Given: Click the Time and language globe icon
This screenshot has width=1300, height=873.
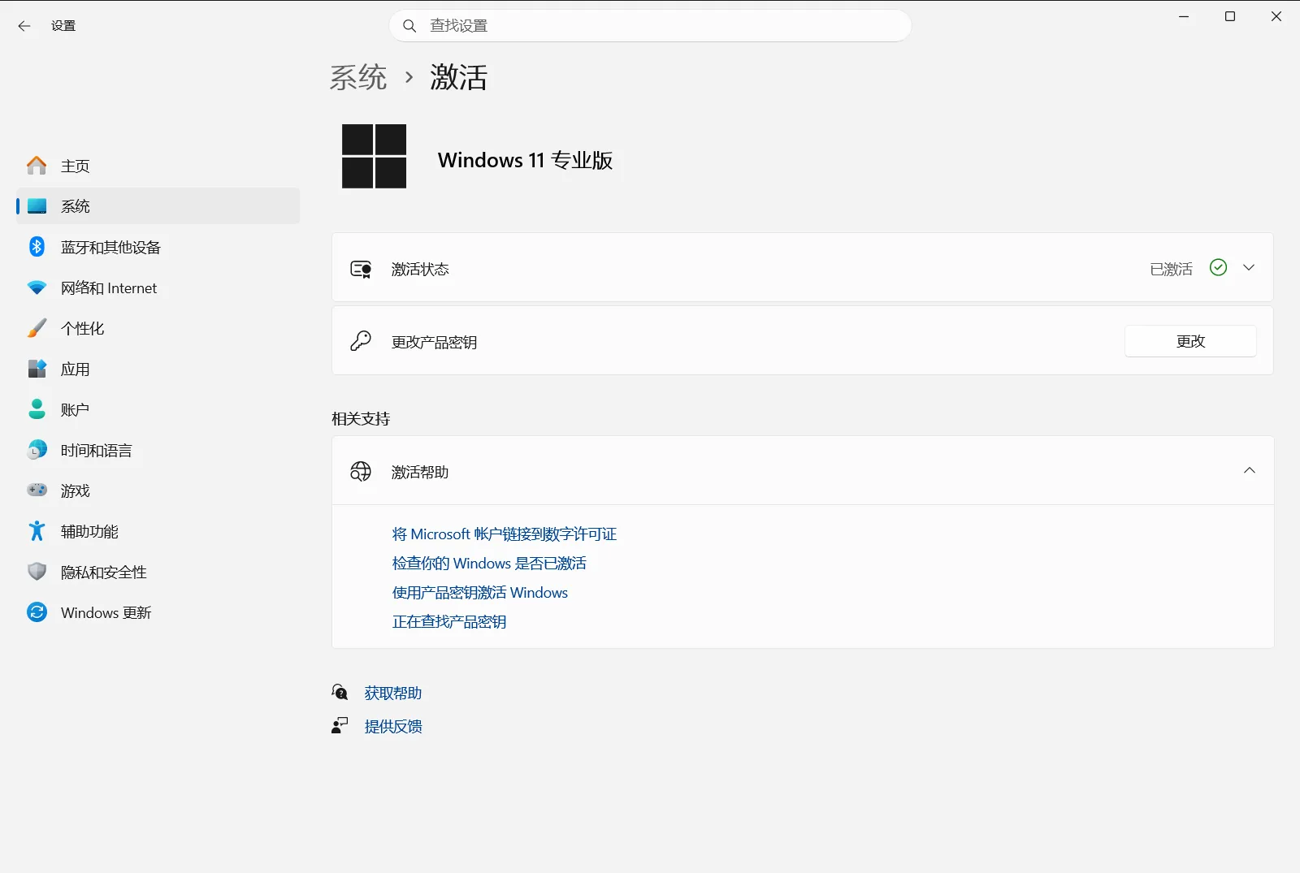Looking at the screenshot, I should 37,450.
